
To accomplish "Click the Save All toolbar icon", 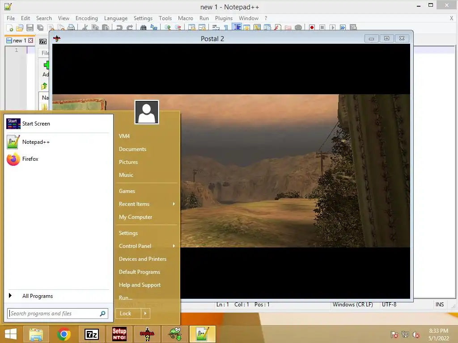I will 40,28.
